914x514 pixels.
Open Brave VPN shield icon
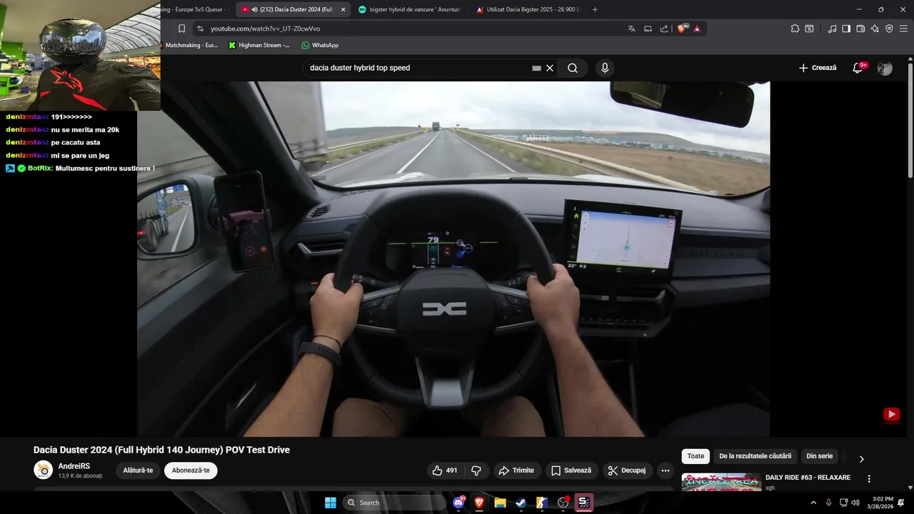pyautogui.click(x=889, y=29)
